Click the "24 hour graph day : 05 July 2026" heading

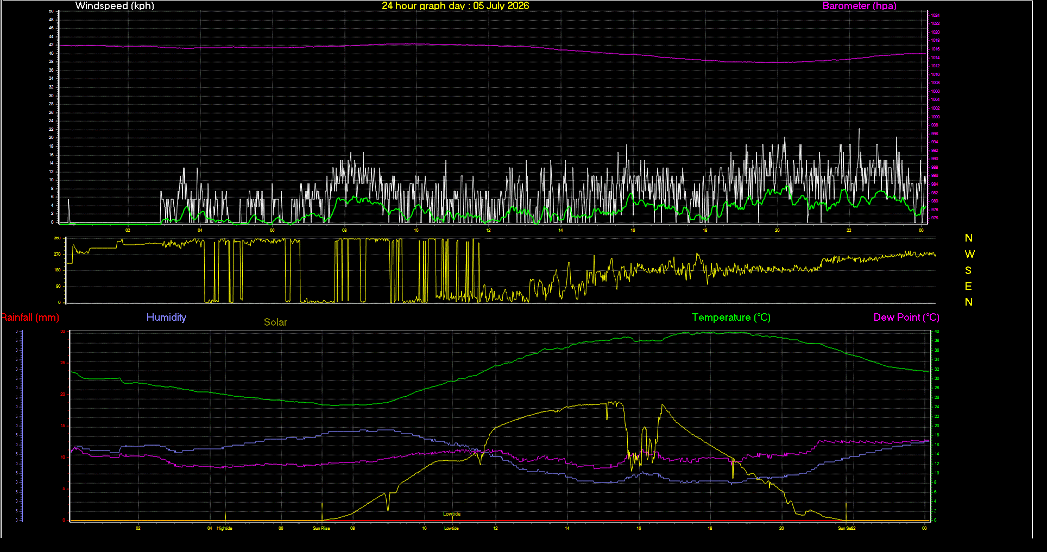(x=455, y=6)
